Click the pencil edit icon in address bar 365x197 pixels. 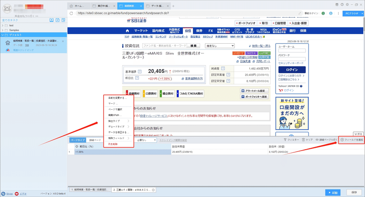[x=300, y=13]
